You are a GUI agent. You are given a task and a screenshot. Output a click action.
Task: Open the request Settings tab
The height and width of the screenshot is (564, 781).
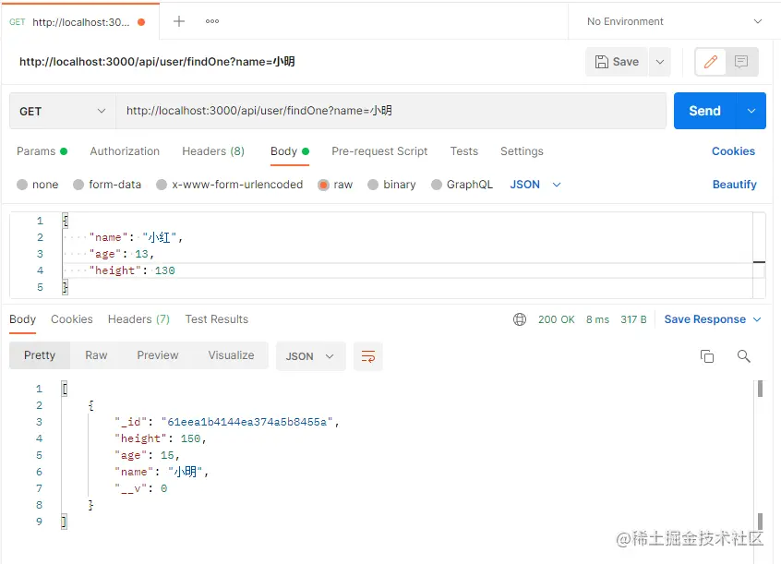522,151
